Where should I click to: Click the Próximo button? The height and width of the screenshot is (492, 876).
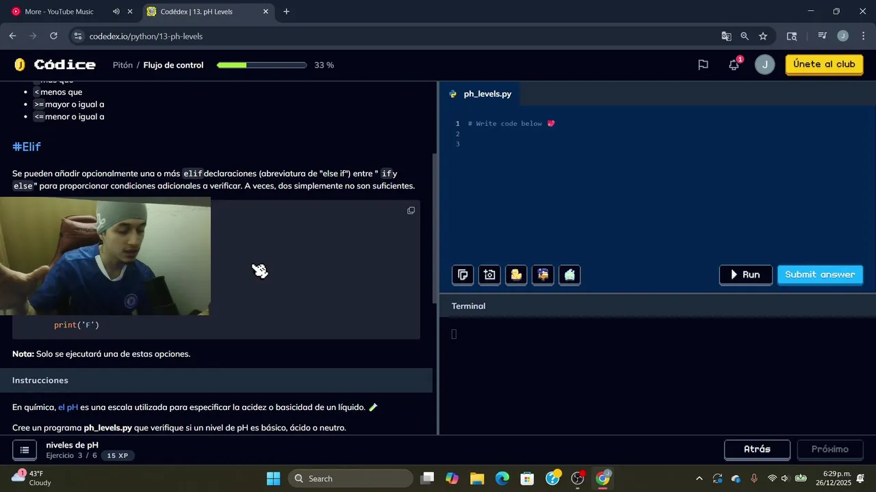[x=829, y=450]
